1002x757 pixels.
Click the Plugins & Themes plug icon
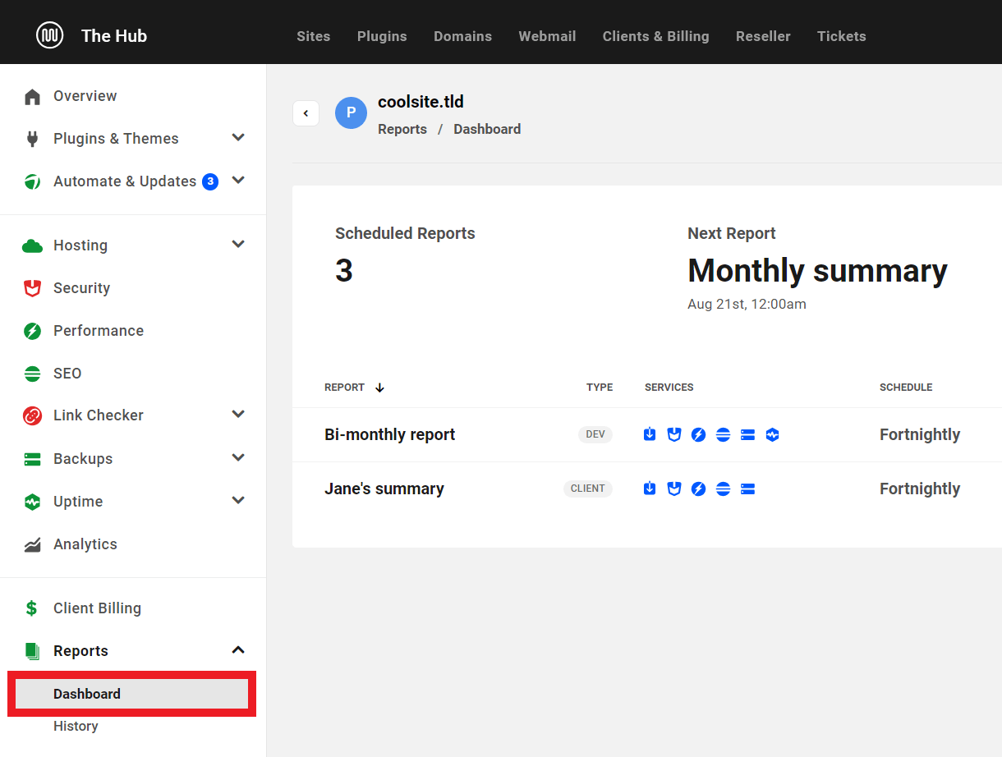(32, 139)
